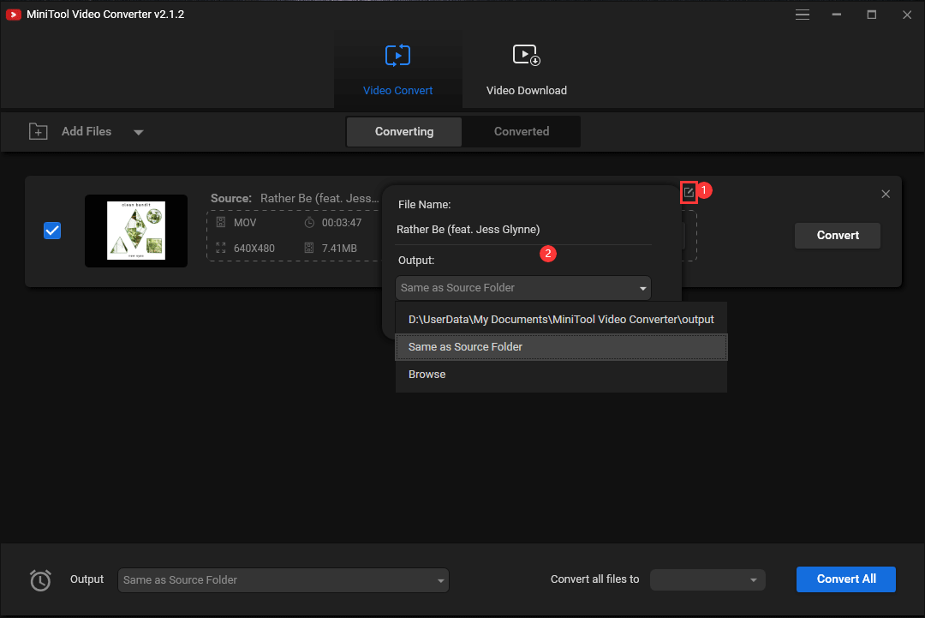Click the Add Files folder icon
Image resolution: width=925 pixels, height=618 pixels.
[39, 131]
